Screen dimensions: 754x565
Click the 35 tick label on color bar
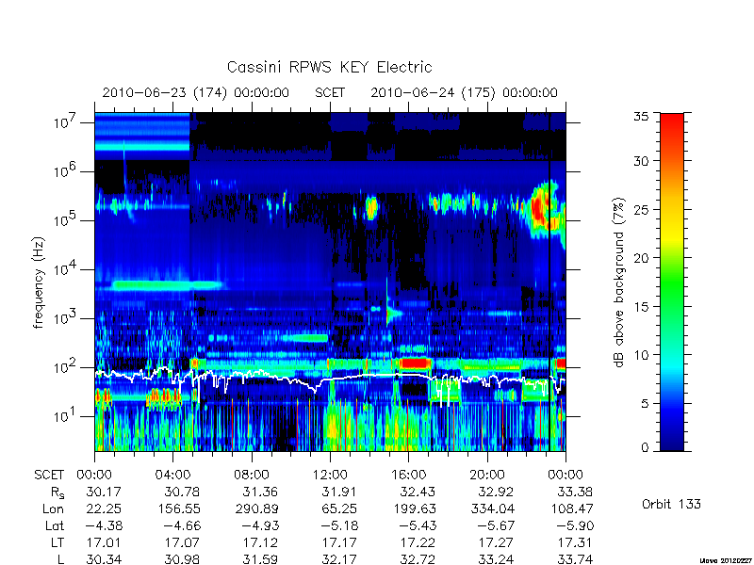point(641,117)
